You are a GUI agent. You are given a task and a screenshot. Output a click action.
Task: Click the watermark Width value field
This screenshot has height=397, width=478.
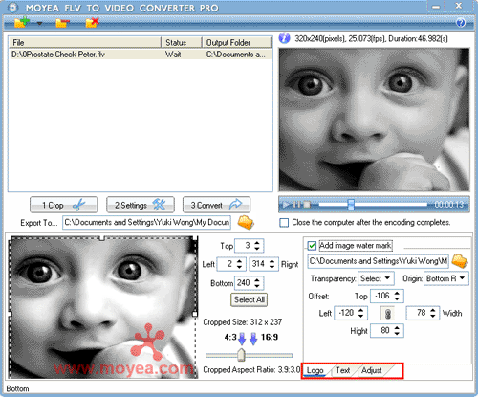(418, 313)
